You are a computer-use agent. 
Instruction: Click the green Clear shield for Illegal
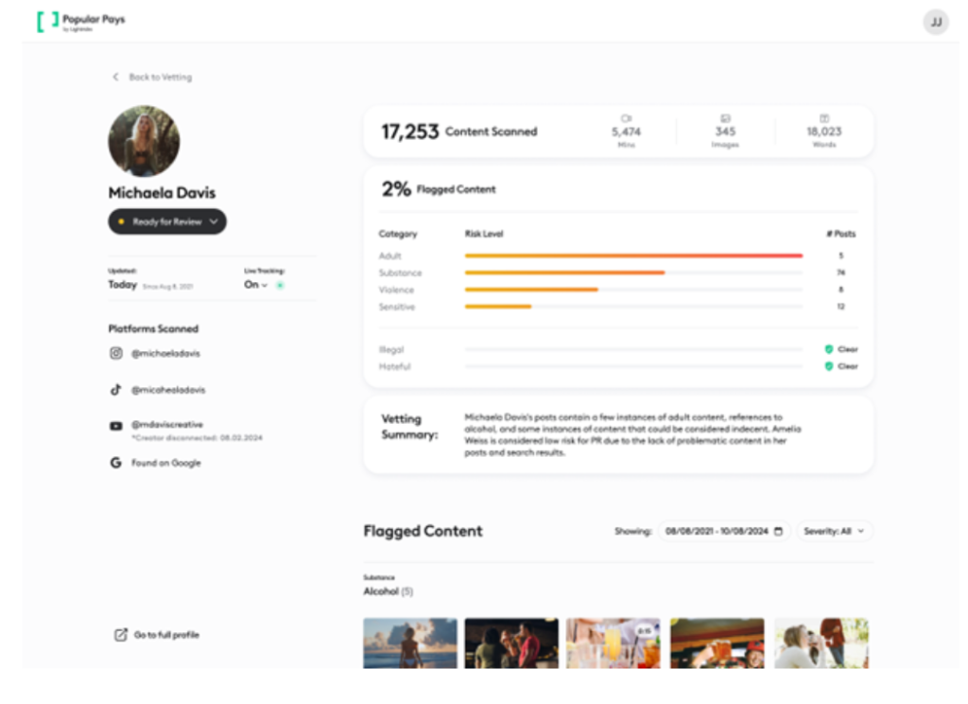(829, 349)
